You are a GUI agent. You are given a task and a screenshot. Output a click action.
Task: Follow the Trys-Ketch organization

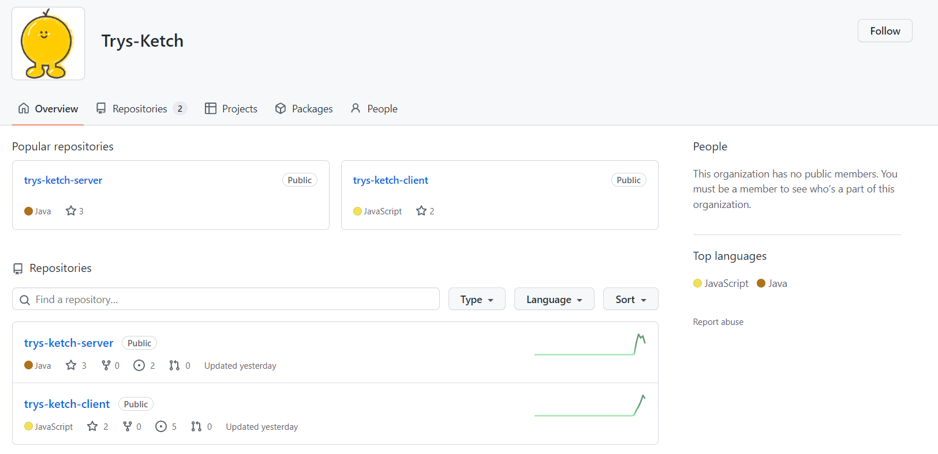coord(885,31)
